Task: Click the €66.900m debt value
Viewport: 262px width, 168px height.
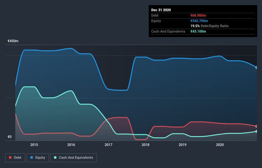Action: pos(198,15)
